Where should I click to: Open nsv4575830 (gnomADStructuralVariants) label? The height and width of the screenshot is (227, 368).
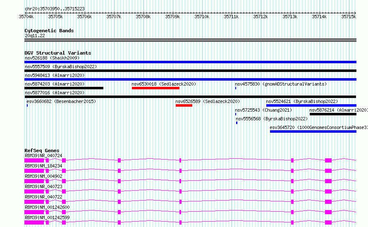tap(281, 84)
